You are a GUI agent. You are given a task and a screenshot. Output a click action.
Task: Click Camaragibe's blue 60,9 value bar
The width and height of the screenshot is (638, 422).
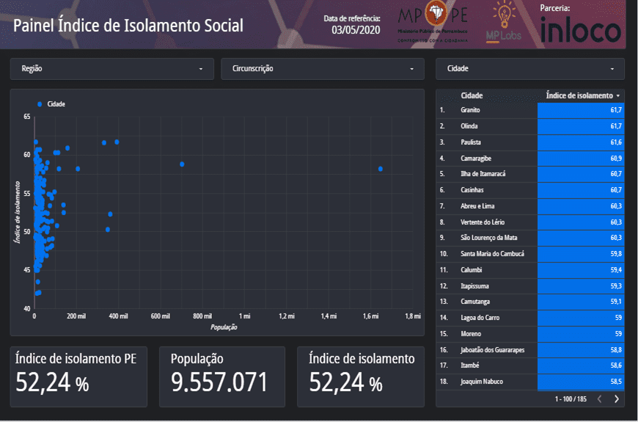(x=580, y=158)
